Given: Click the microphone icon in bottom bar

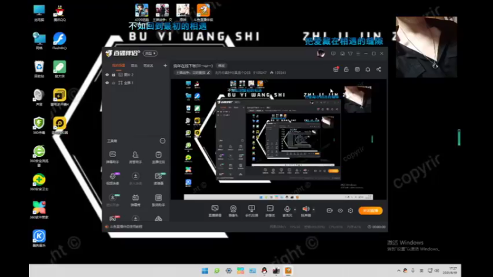Looking at the screenshot, I should 287,209.
